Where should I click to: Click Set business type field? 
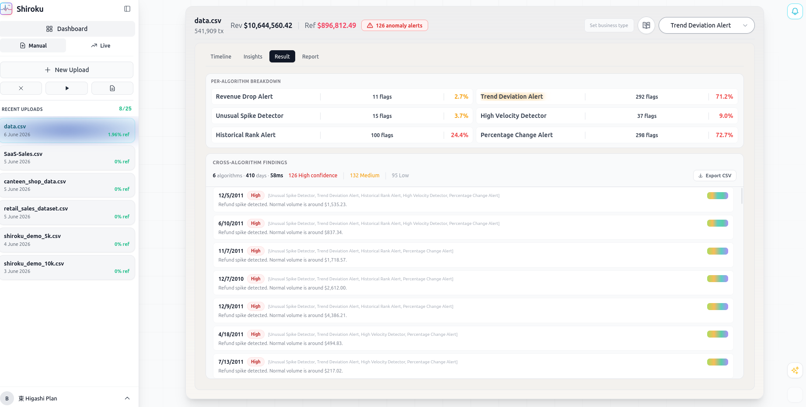(x=609, y=25)
